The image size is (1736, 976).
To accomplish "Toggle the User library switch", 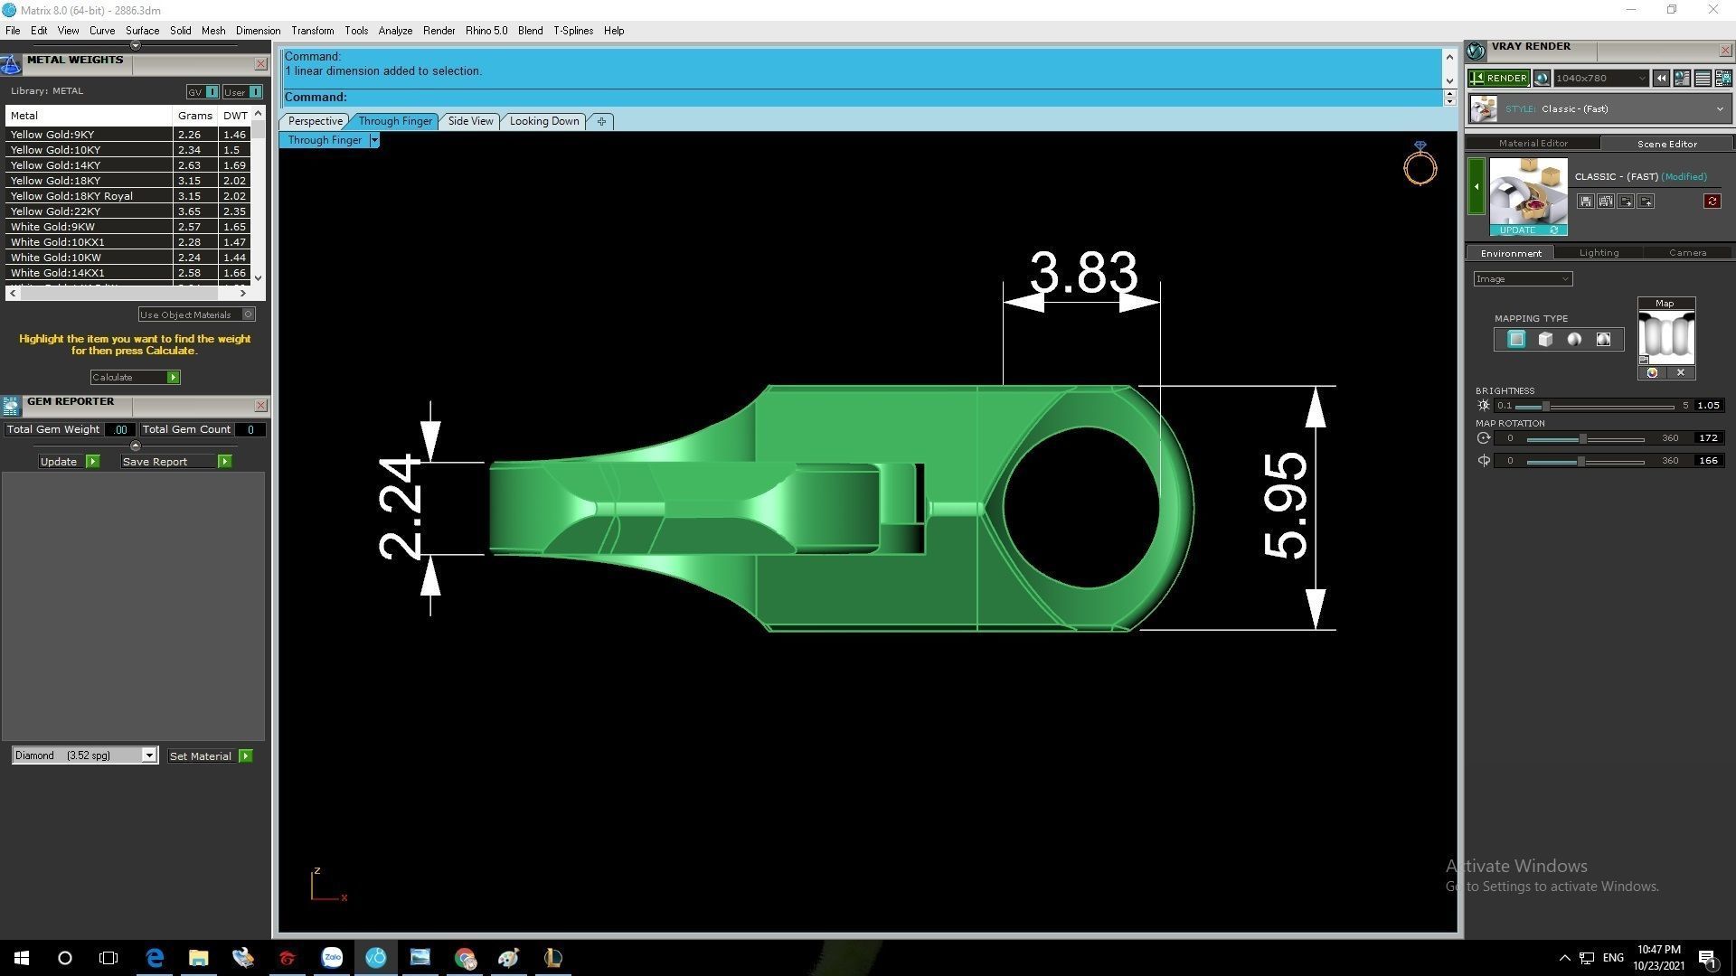I will click(242, 92).
